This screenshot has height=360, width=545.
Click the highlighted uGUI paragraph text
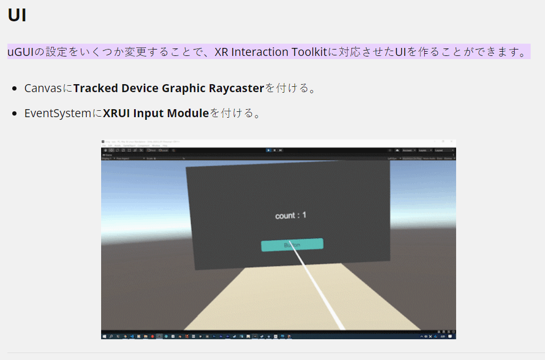click(x=269, y=52)
